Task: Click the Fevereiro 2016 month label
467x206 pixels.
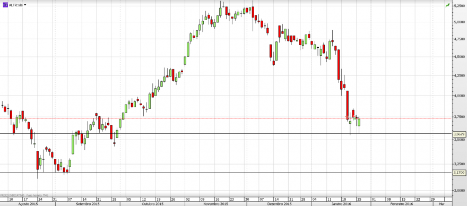Action: click(x=402, y=204)
